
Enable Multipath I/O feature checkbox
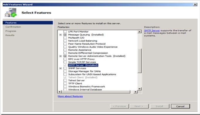[x=65, y=38]
